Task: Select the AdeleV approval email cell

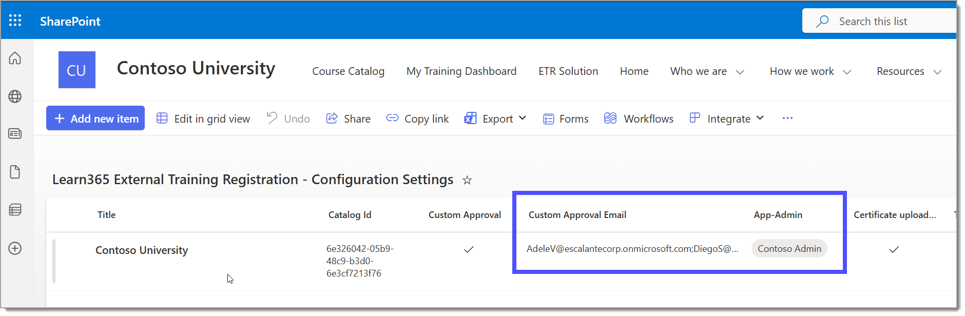Action: click(632, 249)
